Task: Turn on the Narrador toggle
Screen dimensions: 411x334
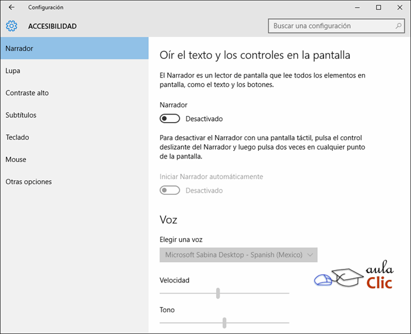Action: (170, 119)
